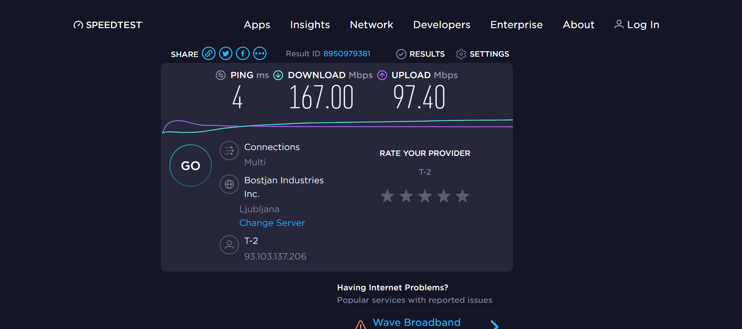Copy the share link icon
The height and width of the screenshot is (329, 742).
tap(209, 53)
